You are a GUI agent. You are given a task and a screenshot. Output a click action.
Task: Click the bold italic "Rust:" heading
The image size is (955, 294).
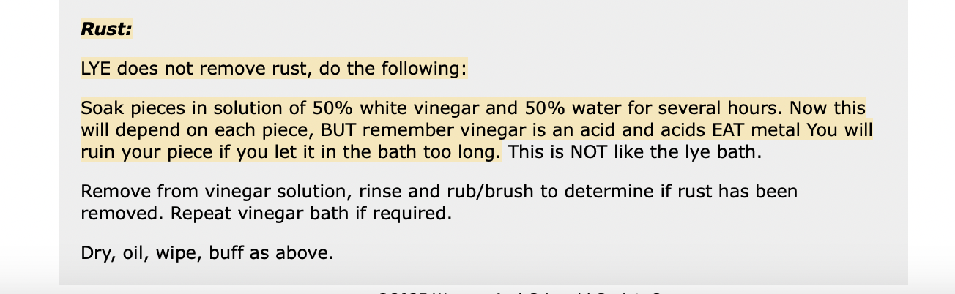(x=106, y=29)
